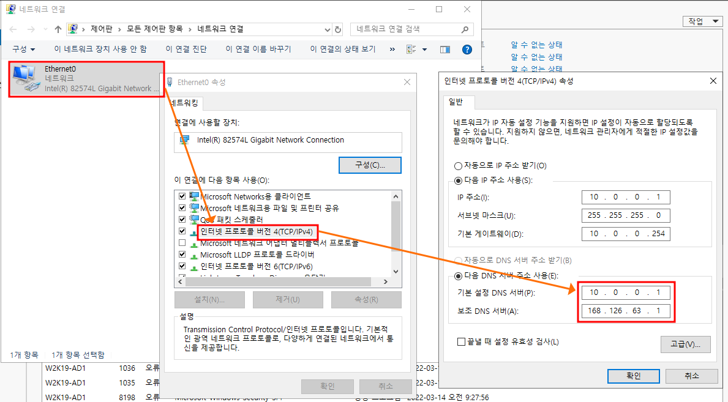Toggle 인터넷 프로토콜 버전 6 checkbox
The image size is (728, 402).
[182, 266]
